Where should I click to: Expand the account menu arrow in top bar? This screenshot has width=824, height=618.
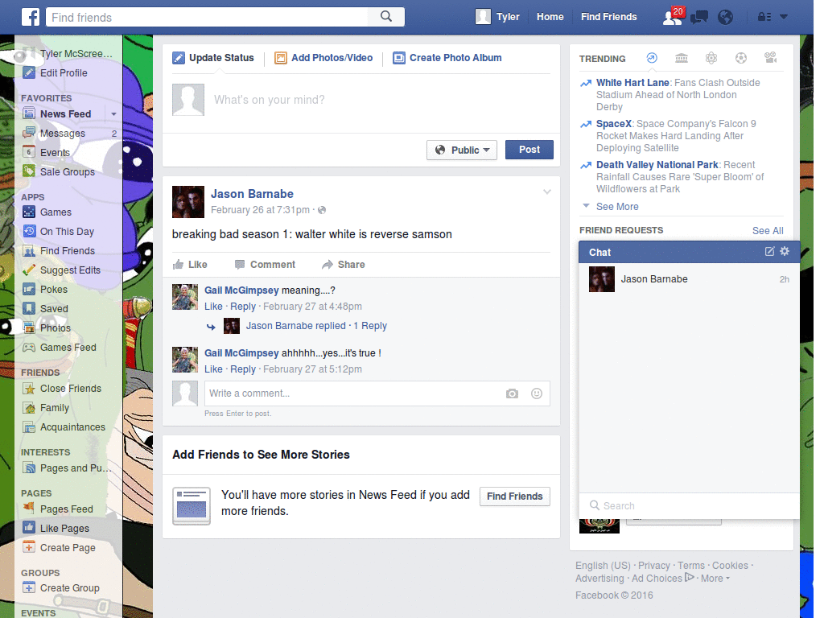[x=784, y=17]
